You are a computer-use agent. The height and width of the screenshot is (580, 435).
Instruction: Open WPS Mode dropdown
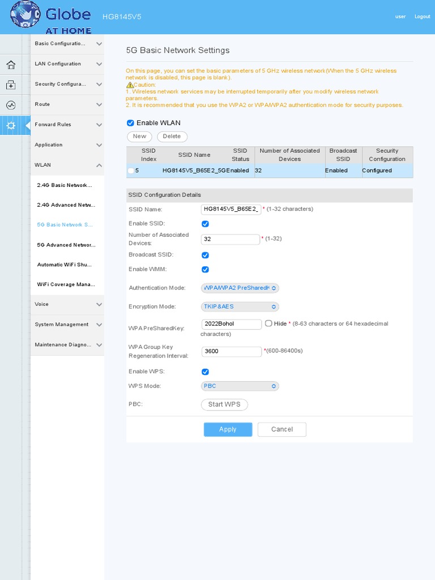point(240,386)
